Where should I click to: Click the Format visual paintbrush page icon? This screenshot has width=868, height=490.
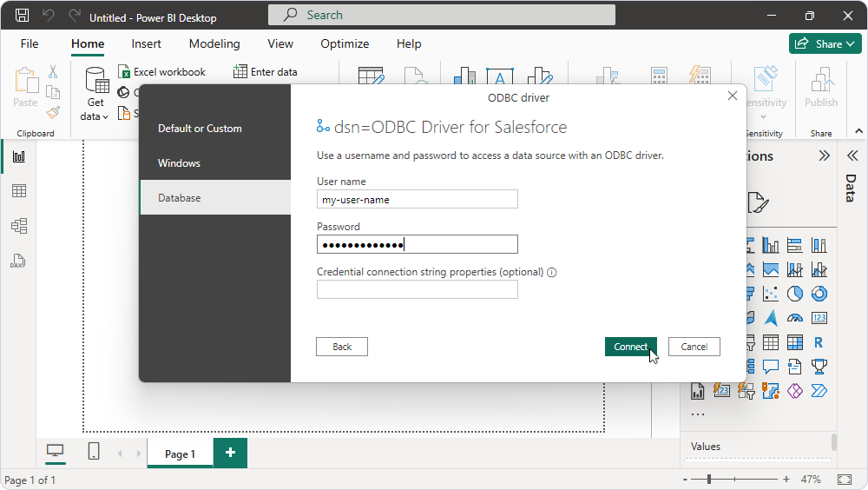tap(758, 202)
